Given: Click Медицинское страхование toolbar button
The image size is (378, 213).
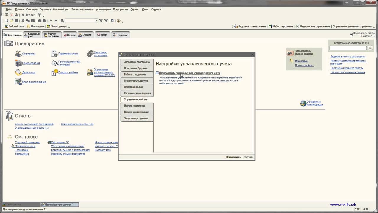Looking at the screenshot, I should (313, 26).
